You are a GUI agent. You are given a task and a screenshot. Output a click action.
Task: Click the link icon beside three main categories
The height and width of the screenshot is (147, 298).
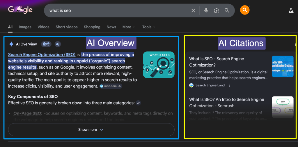[139, 103]
